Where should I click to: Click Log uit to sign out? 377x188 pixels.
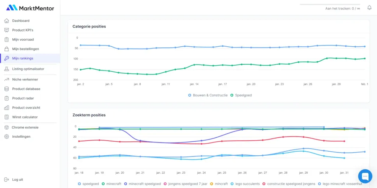(x=18, y=180)
